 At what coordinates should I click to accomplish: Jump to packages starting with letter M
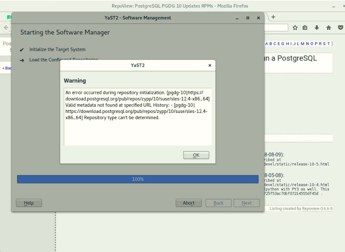(302, 44)
